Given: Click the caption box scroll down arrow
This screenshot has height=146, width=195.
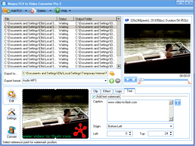Looking at the screenshot, I should click(x=171, y=119).
